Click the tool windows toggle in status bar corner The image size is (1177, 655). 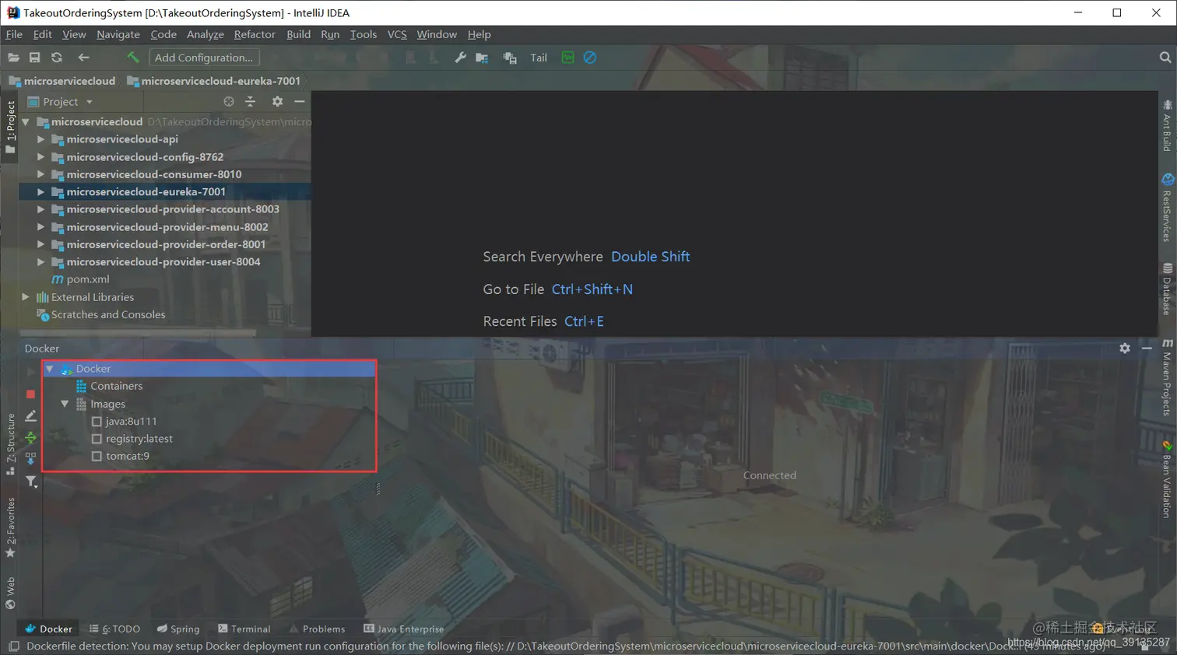pyautogui.click(x=13, y=646)
